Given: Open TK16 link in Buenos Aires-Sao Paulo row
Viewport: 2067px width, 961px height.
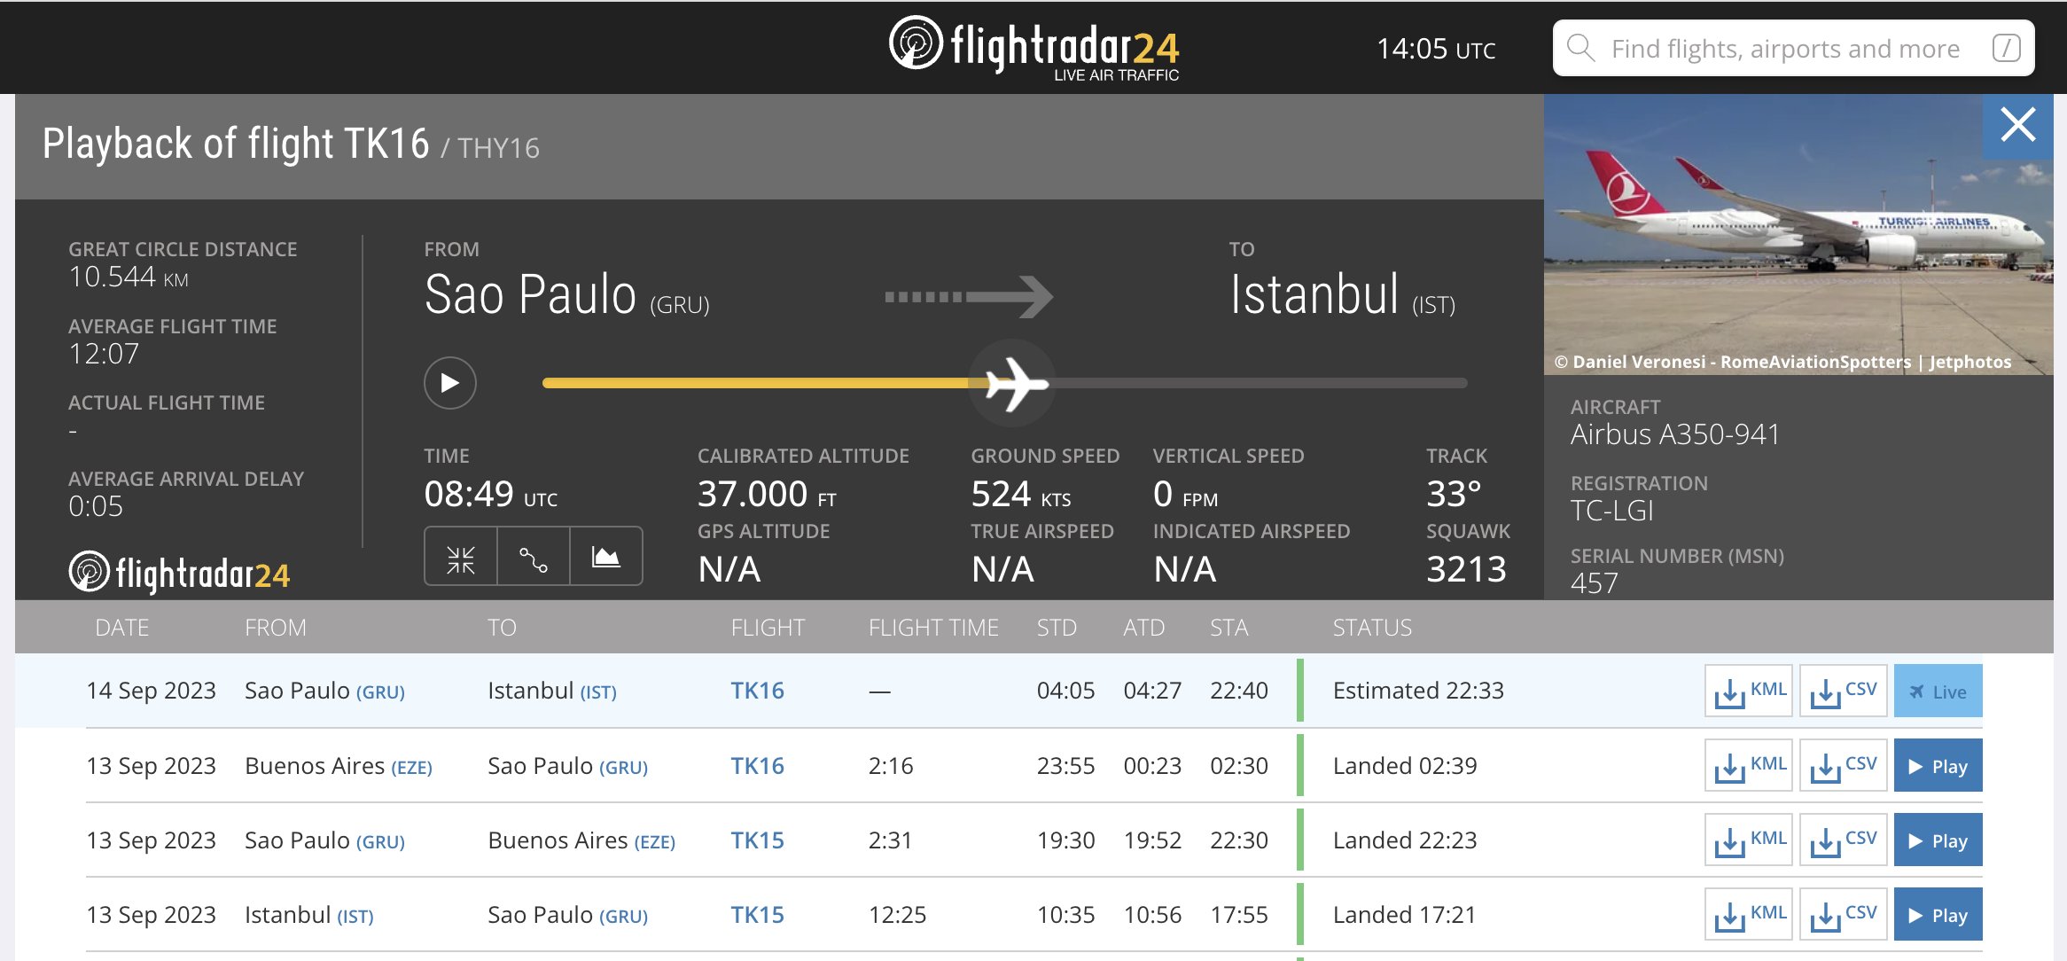Looking at the screenshot, I should [x=757, y=765].
